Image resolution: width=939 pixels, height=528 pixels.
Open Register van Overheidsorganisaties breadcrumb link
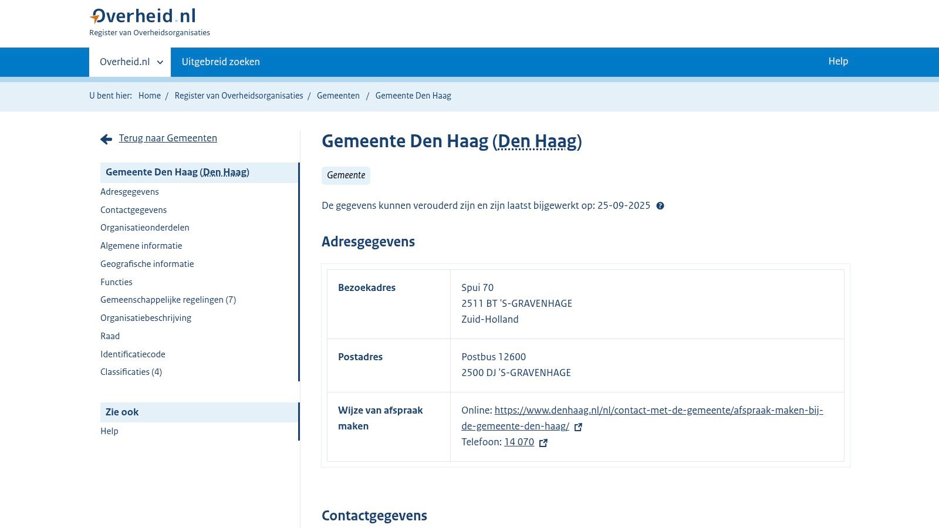(x=239, y=96)
